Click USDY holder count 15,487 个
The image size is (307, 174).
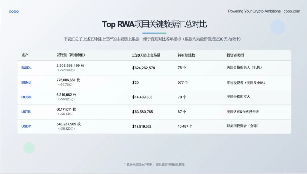[185, 126]
